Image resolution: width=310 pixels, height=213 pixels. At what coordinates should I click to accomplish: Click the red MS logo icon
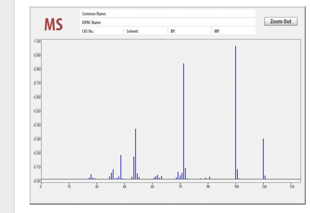[53, 24]
